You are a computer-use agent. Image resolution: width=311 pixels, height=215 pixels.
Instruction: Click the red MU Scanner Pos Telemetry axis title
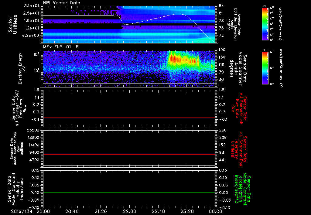point(239,149)
